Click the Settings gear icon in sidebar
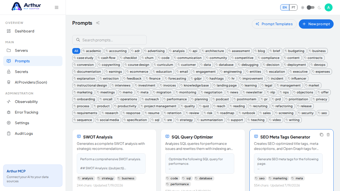Screen dimensions: 340x191 (x=9, y=123)
